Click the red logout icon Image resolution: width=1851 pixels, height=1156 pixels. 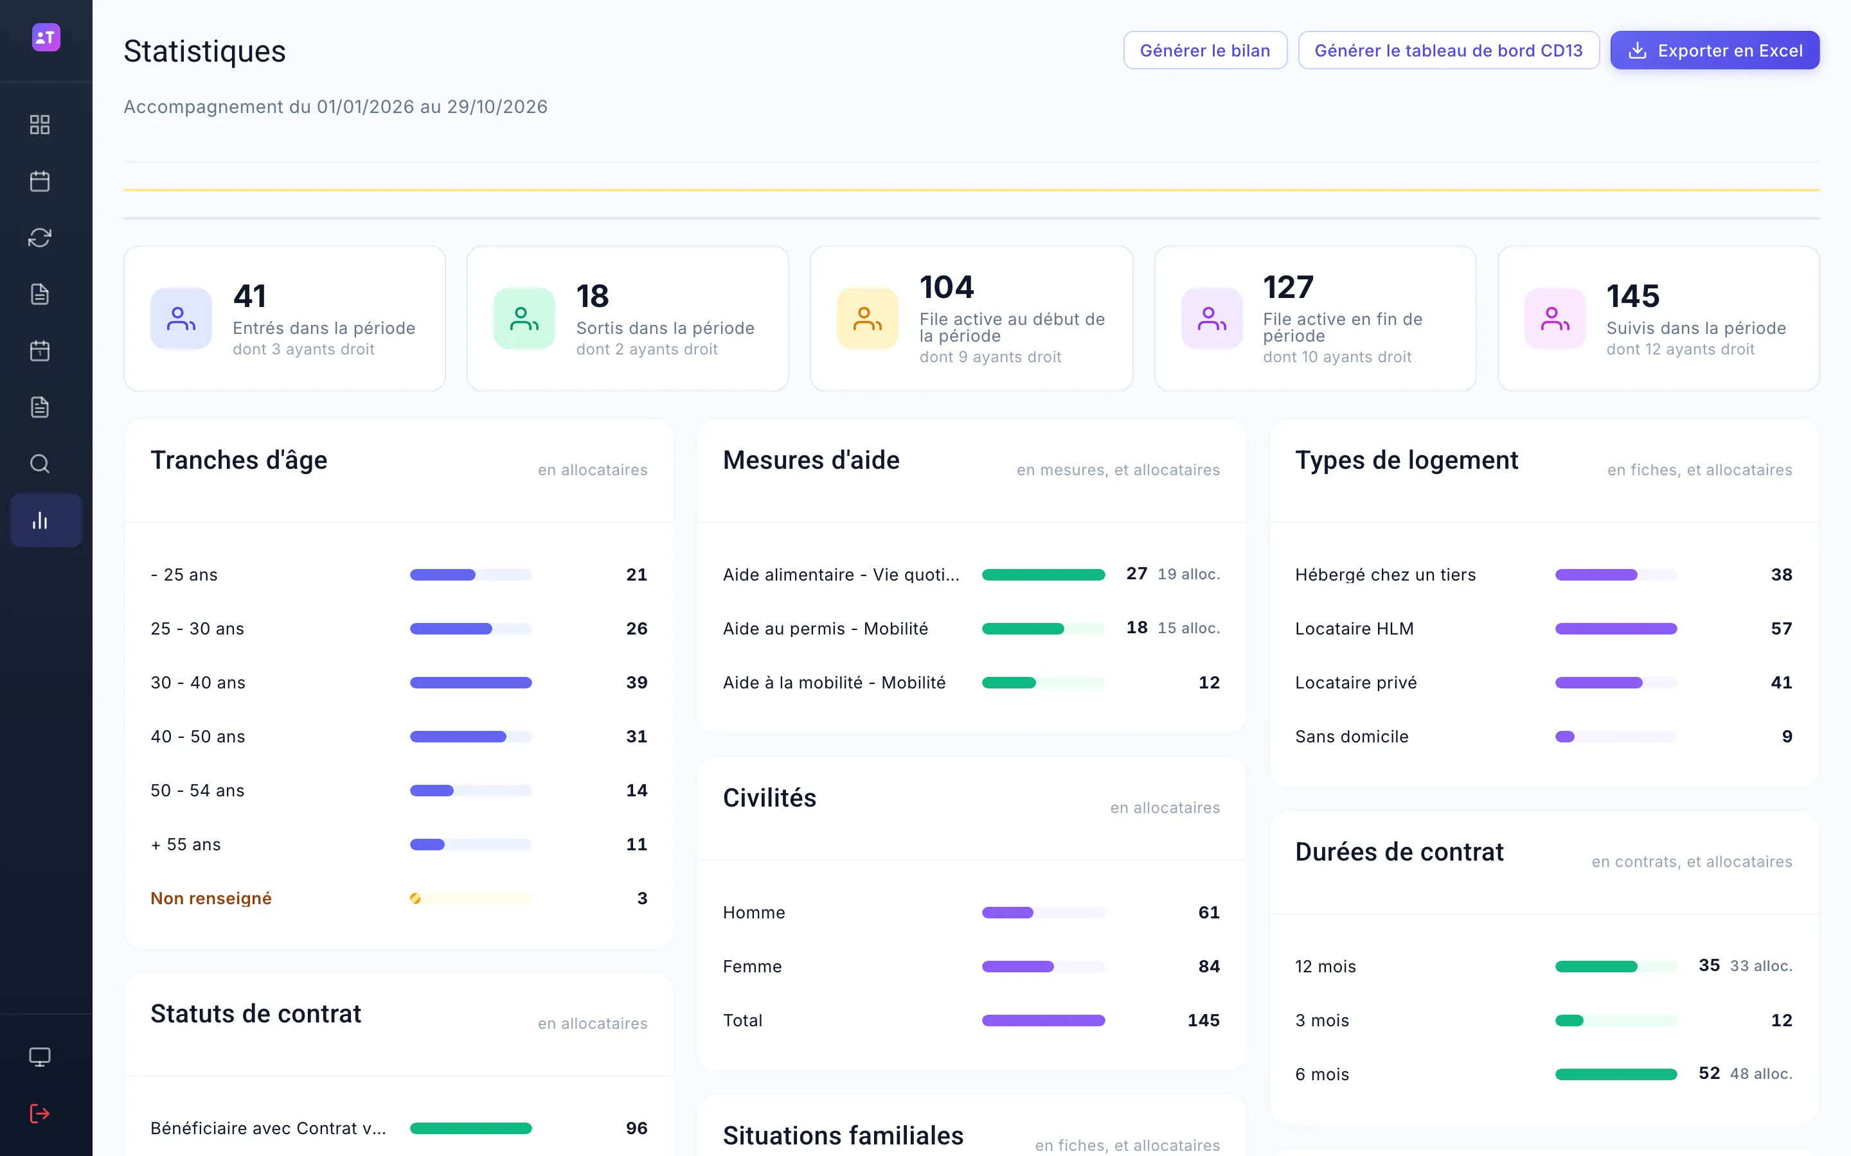(40, 1114)
